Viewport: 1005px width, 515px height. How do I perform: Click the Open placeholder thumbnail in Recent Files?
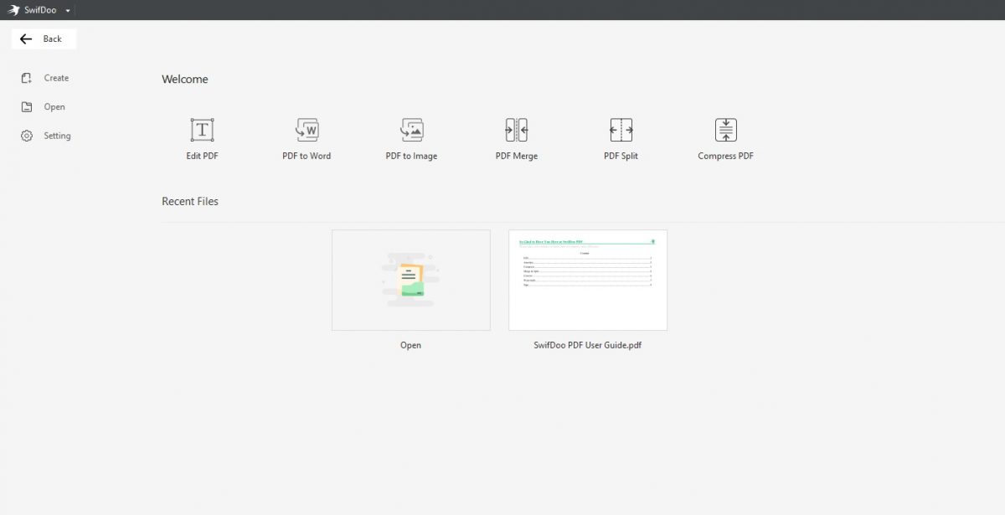point(410,280)
